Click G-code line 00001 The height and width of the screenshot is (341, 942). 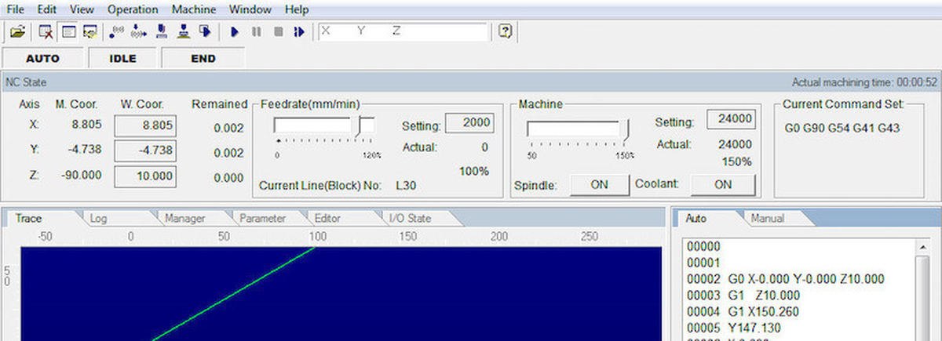[703, 262]
